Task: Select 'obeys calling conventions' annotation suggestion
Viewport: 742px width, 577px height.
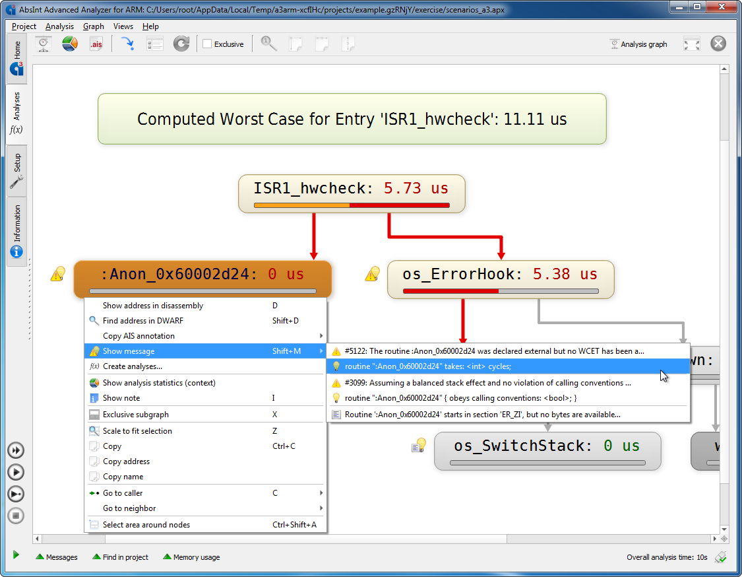Action: [x=509, y=398]
